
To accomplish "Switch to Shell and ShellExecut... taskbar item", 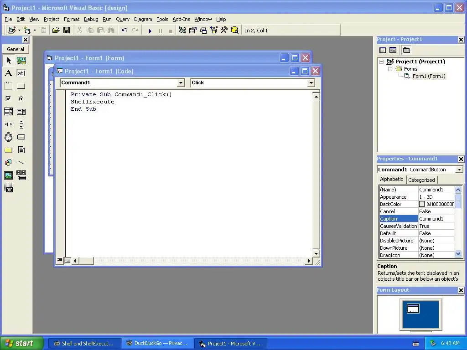I will [x=84, y=344].
